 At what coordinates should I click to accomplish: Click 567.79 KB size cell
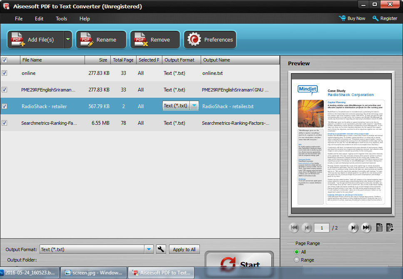pyautogui.click(x=99, y=106)
